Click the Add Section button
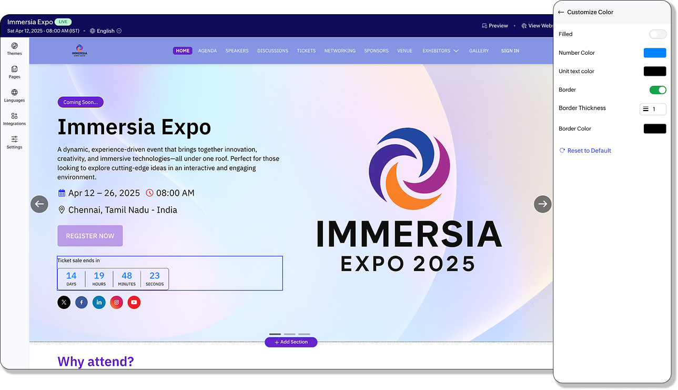 pos(291,342)
